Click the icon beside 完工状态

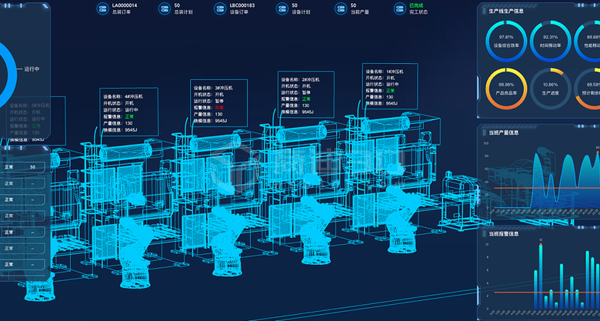tap(399, 8)
